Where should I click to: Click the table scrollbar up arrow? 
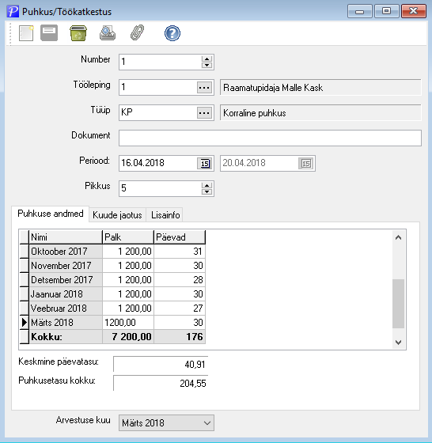(x=399, y=237)
